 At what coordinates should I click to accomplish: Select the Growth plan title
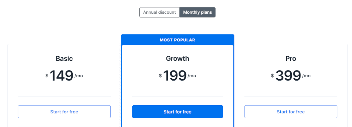coord(177,59)
